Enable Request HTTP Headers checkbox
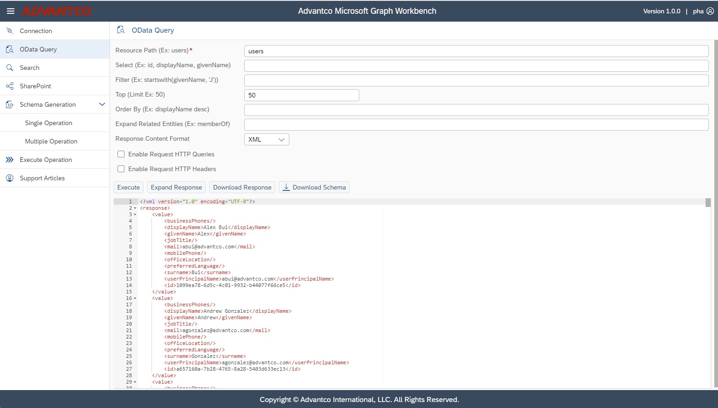This screenshot has height=408, width=718. pyautogui.click(x=121, y=169)
